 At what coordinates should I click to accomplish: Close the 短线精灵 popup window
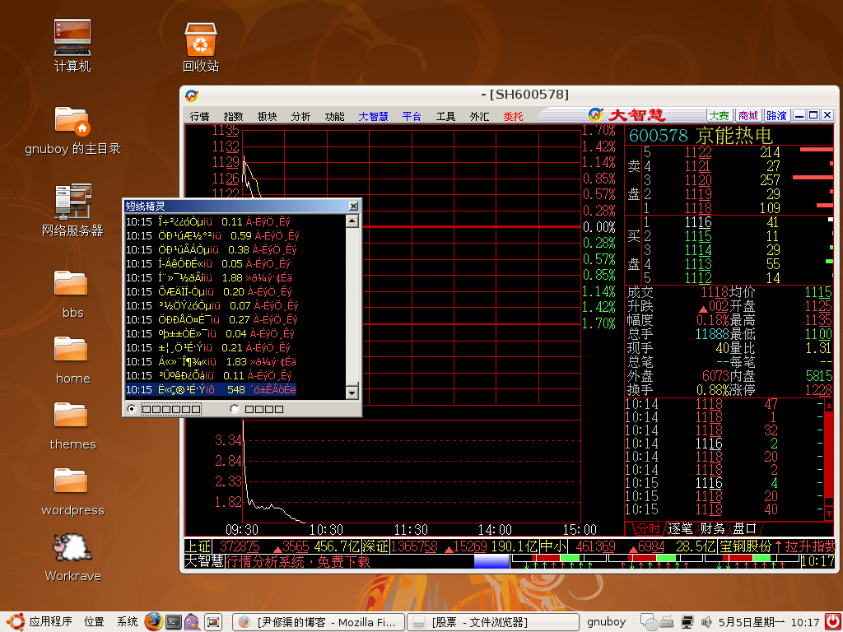(x=353, y=206)
